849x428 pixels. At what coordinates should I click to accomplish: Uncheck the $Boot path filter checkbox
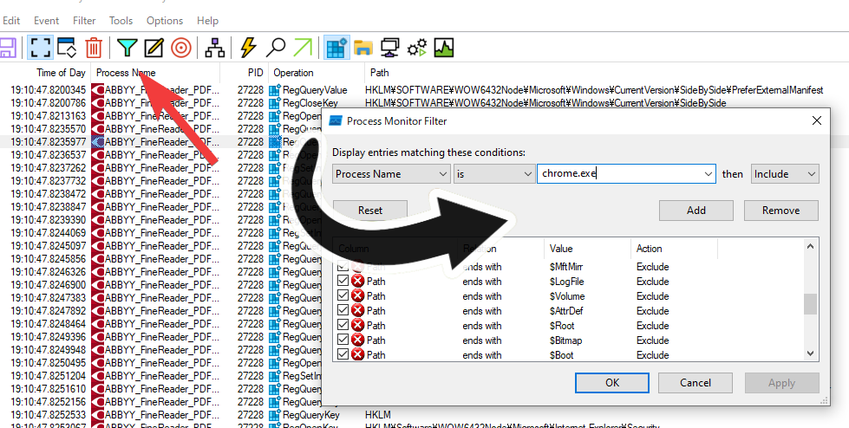tap(343, 355)
